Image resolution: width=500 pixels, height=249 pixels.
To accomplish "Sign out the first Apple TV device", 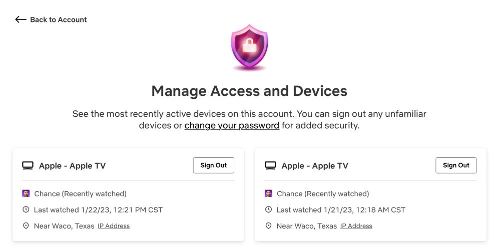I will (213, 165).
